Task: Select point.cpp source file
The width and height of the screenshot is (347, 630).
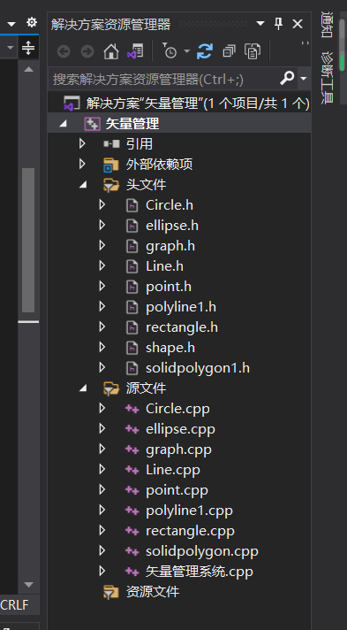Action: [x=177, y=490]
